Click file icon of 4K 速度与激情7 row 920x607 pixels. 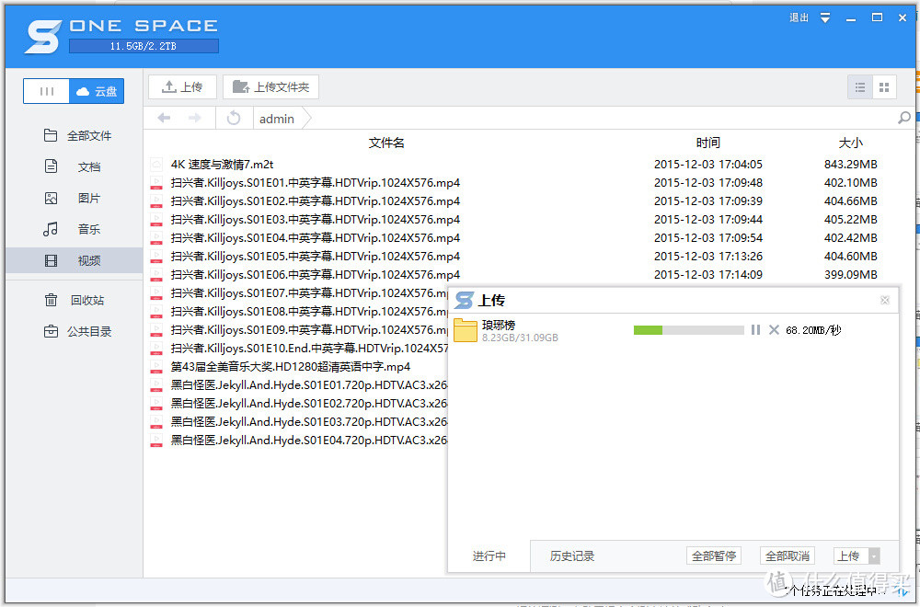coord(156,165)
